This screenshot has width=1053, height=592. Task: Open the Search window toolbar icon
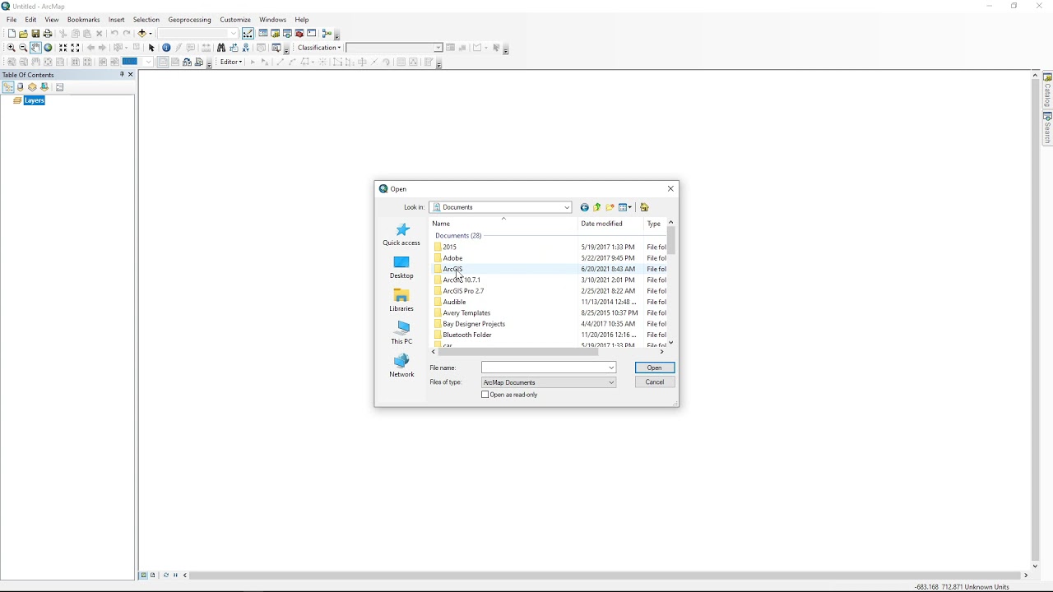[x=287, y=34]
